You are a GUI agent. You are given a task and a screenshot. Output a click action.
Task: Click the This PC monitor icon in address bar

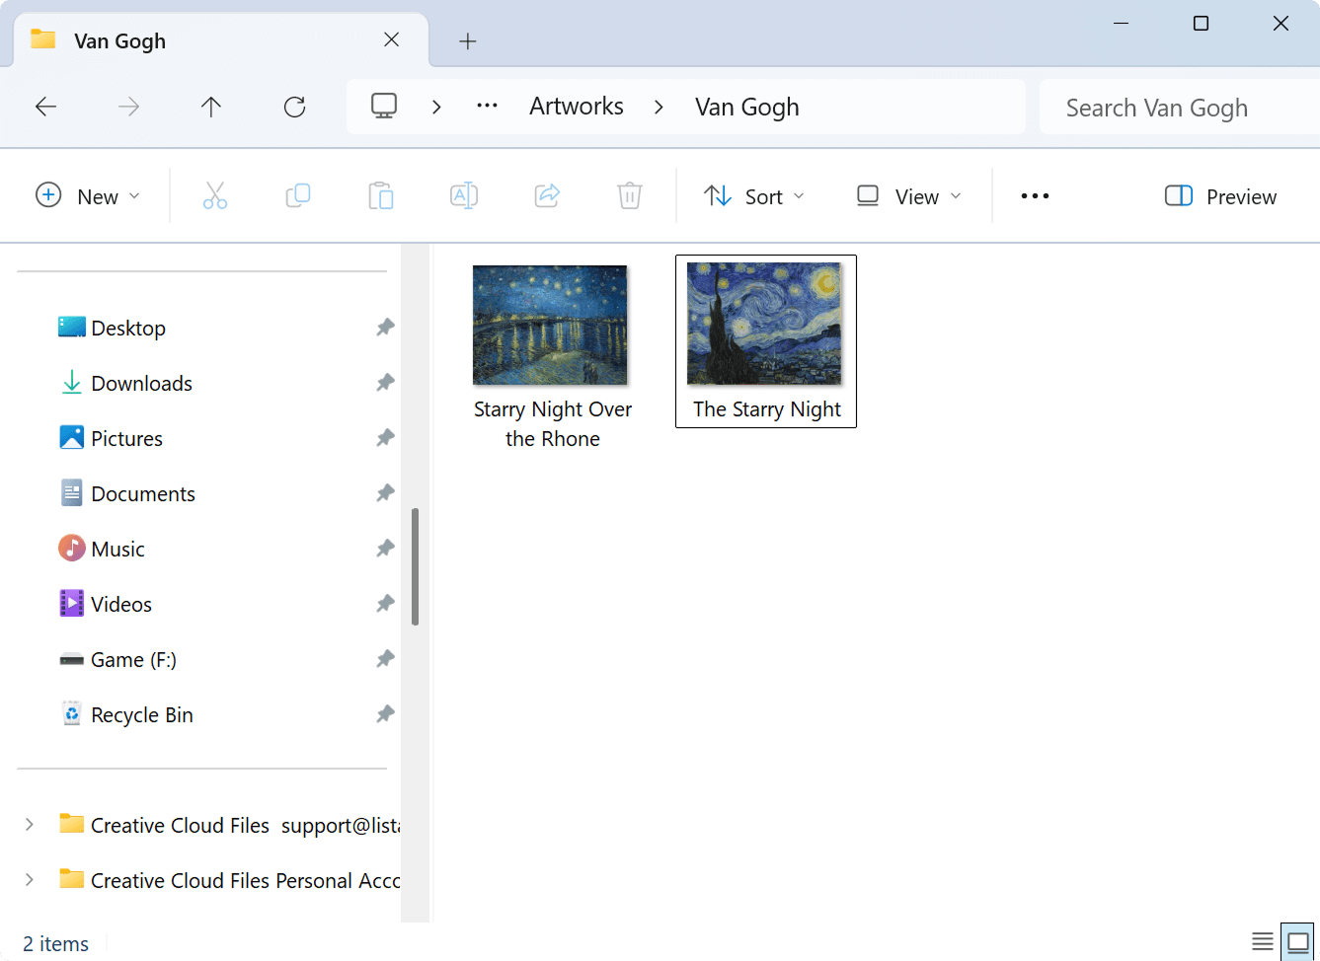(x=384, y=106)
